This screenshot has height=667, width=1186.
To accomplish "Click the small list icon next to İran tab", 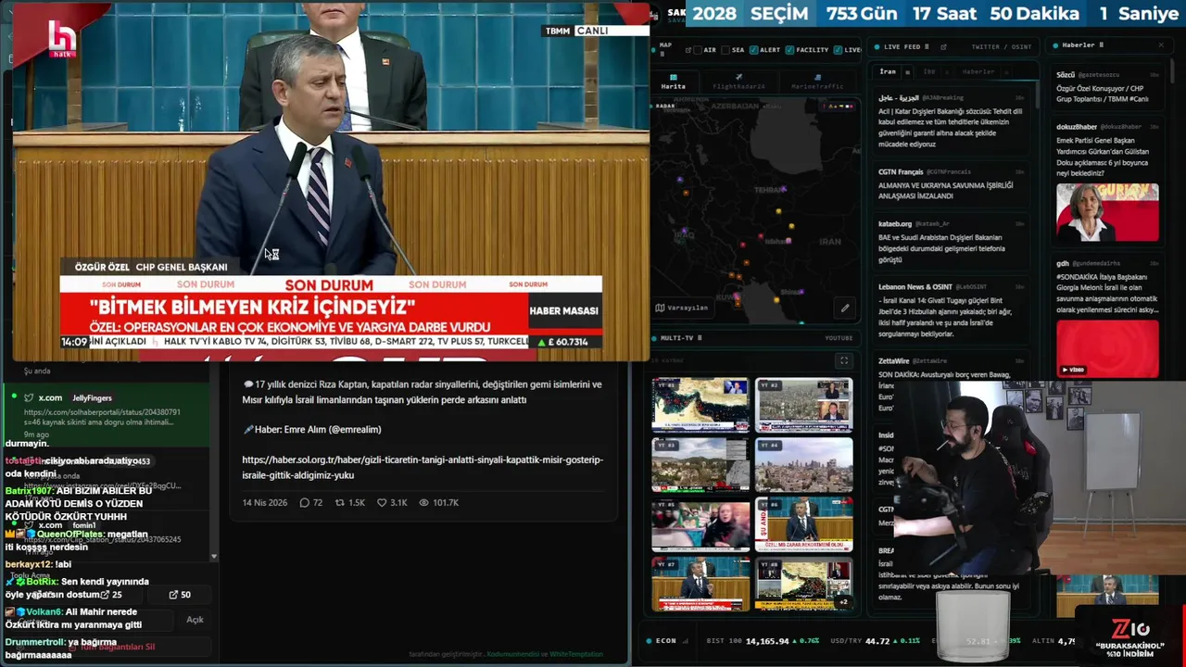I will 907,71.
